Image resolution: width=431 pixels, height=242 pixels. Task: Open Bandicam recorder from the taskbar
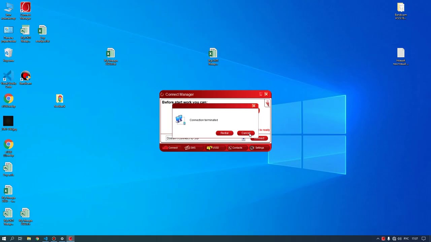click(x=54, y=239)
